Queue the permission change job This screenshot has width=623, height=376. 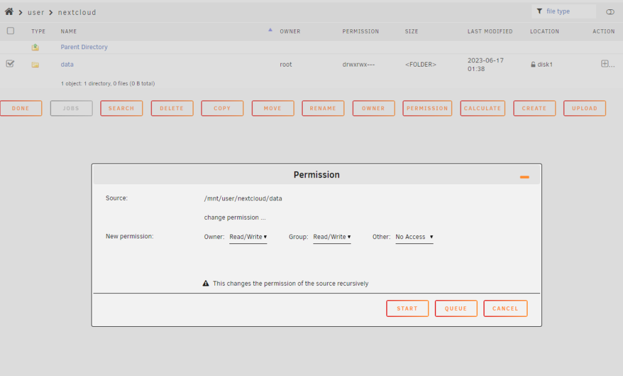456,309
